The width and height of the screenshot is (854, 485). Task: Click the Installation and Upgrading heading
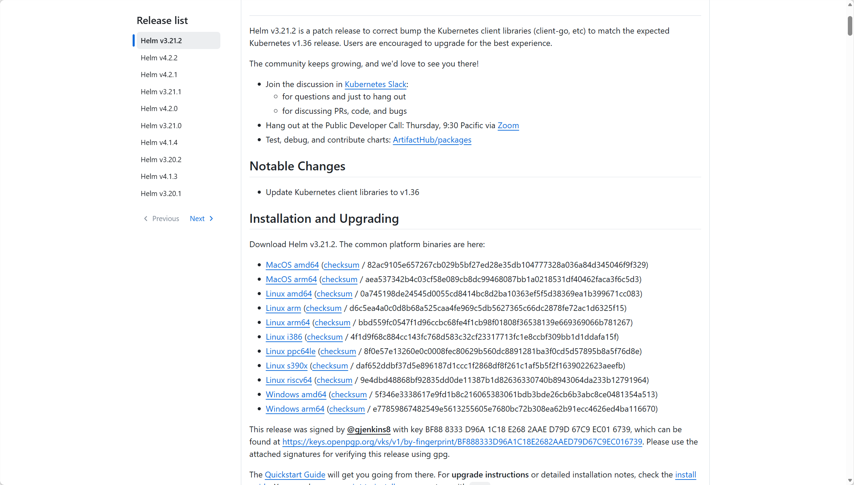pos(324,218)
